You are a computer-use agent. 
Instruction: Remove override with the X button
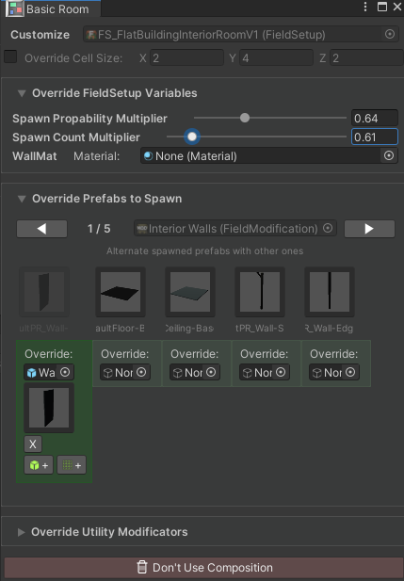(x=33, y=444)
